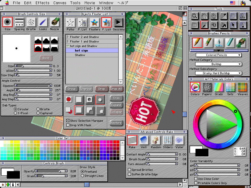Click the brush dab size preview

(16, 48)
